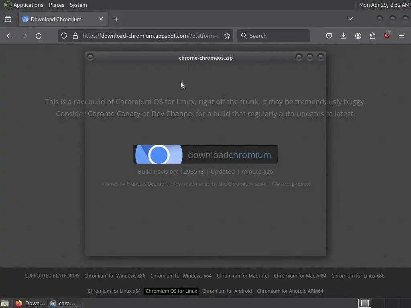Click the workspace switcher box
This screenshot has height=308, width=411.
point(365,303)
